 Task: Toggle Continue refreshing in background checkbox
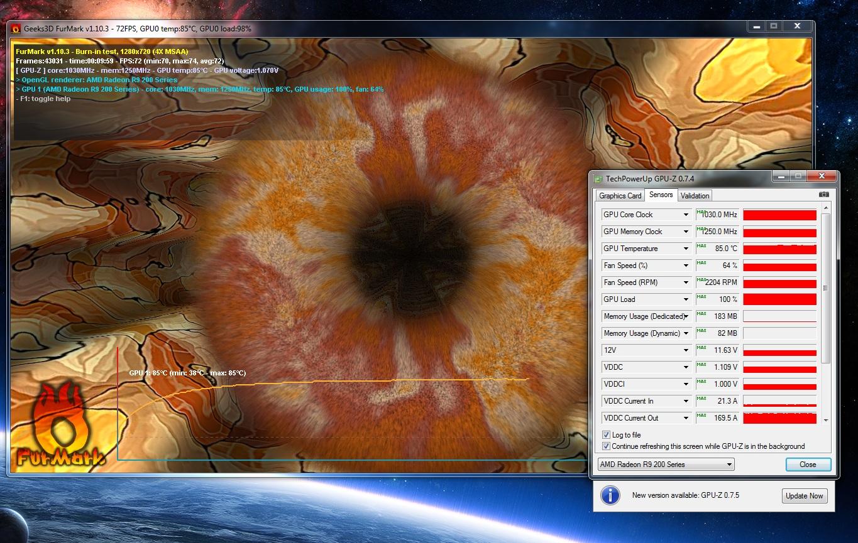[x=606, y=446]
